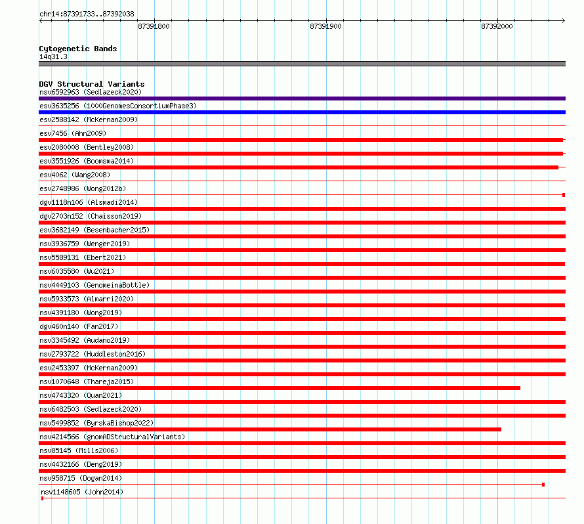The width and height of the screenshot is (584, 524).
Task: Click the red end block of esv2748986 line
Action: tap(564, 195)
